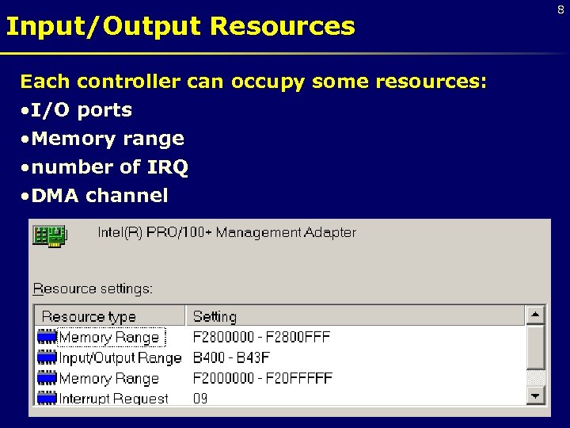Select the Interrupt Request row label
Screen dimensions: 570x428
113,399
